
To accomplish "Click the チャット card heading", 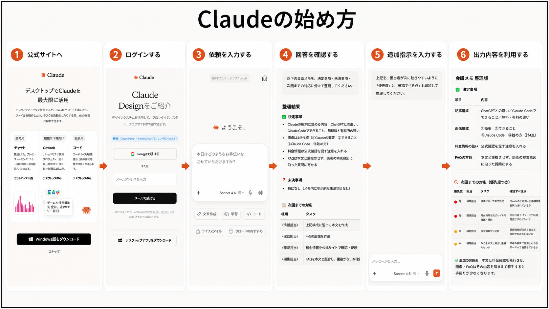I will point(20,148).
